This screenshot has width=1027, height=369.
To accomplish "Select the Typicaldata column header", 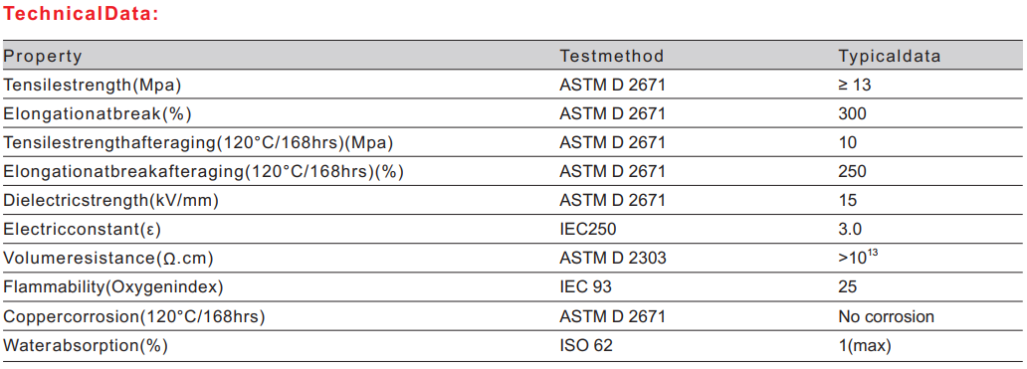I will pos(890,57).
